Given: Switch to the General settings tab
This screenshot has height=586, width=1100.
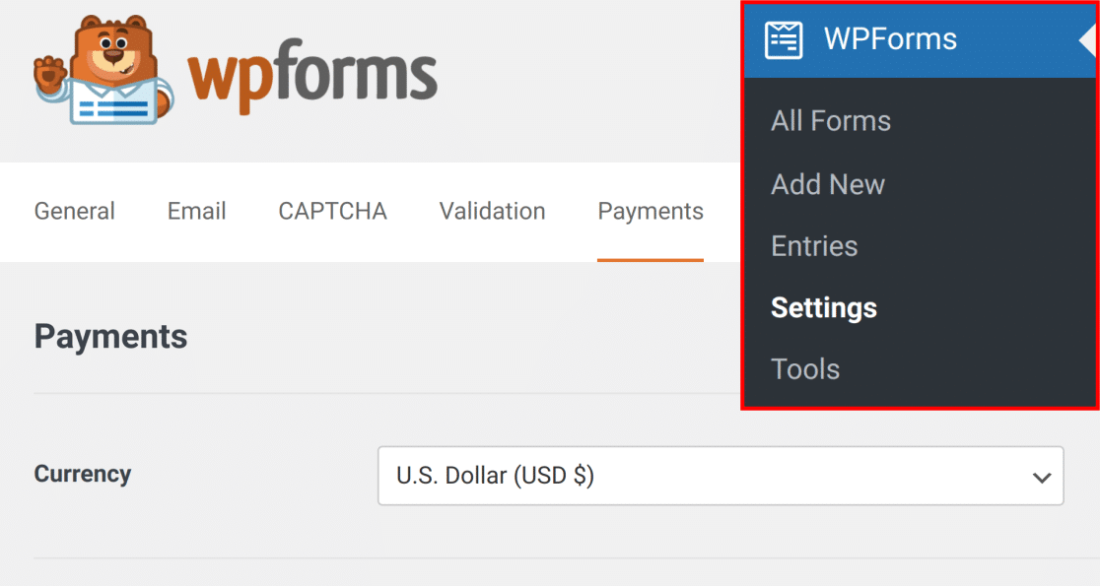Looking at the screenshot, I should 74,211.
